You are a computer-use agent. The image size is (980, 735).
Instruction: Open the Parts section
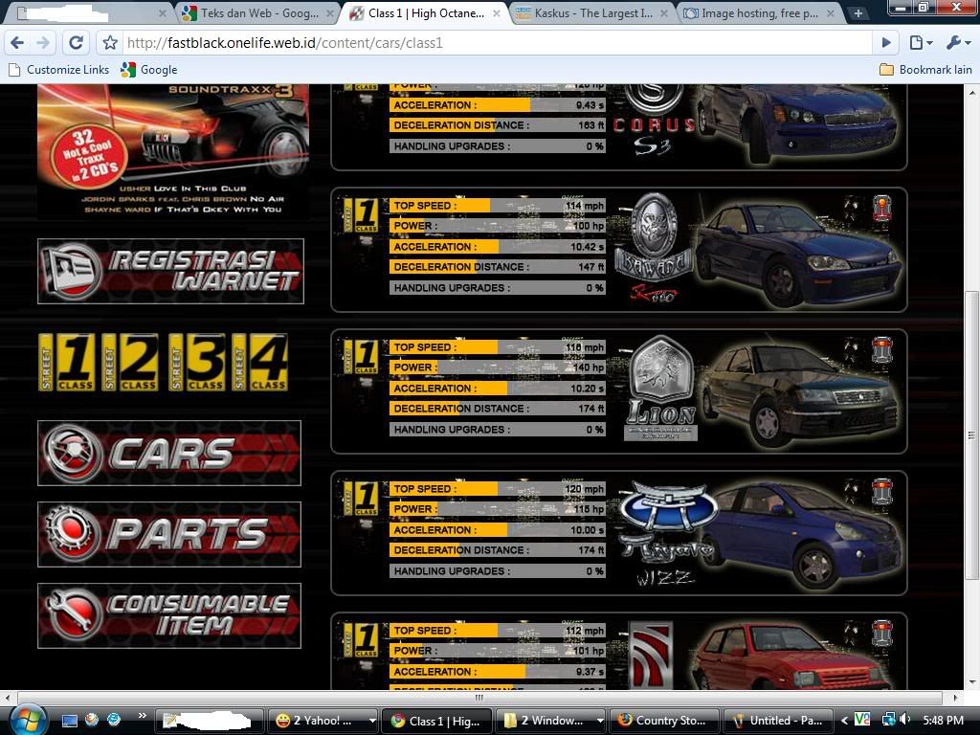[x=169, y=534]
